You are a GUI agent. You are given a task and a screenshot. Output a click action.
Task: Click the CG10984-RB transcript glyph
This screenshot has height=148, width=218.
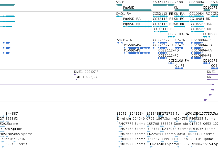point(197,32)
